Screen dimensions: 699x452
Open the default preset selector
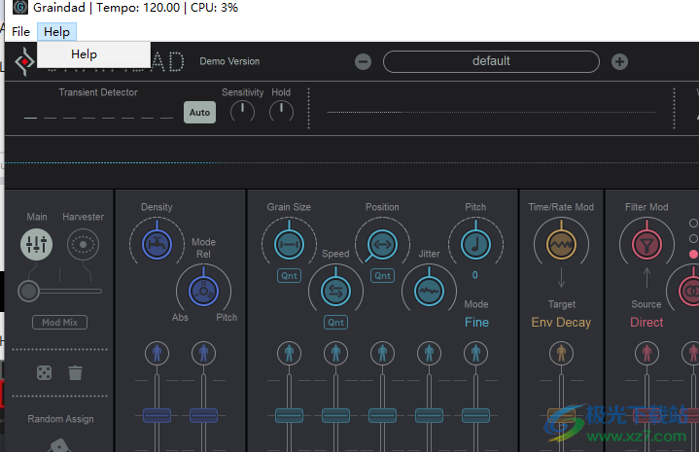[x=491, y=61]
